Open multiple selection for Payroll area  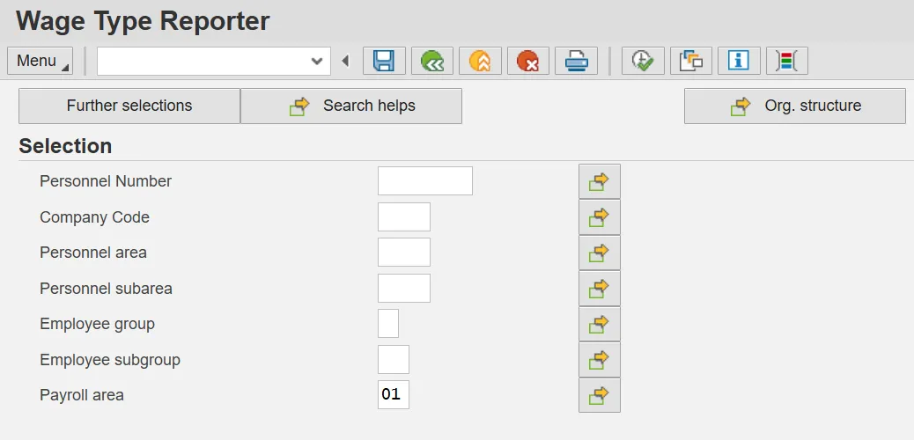click(599, 395)
